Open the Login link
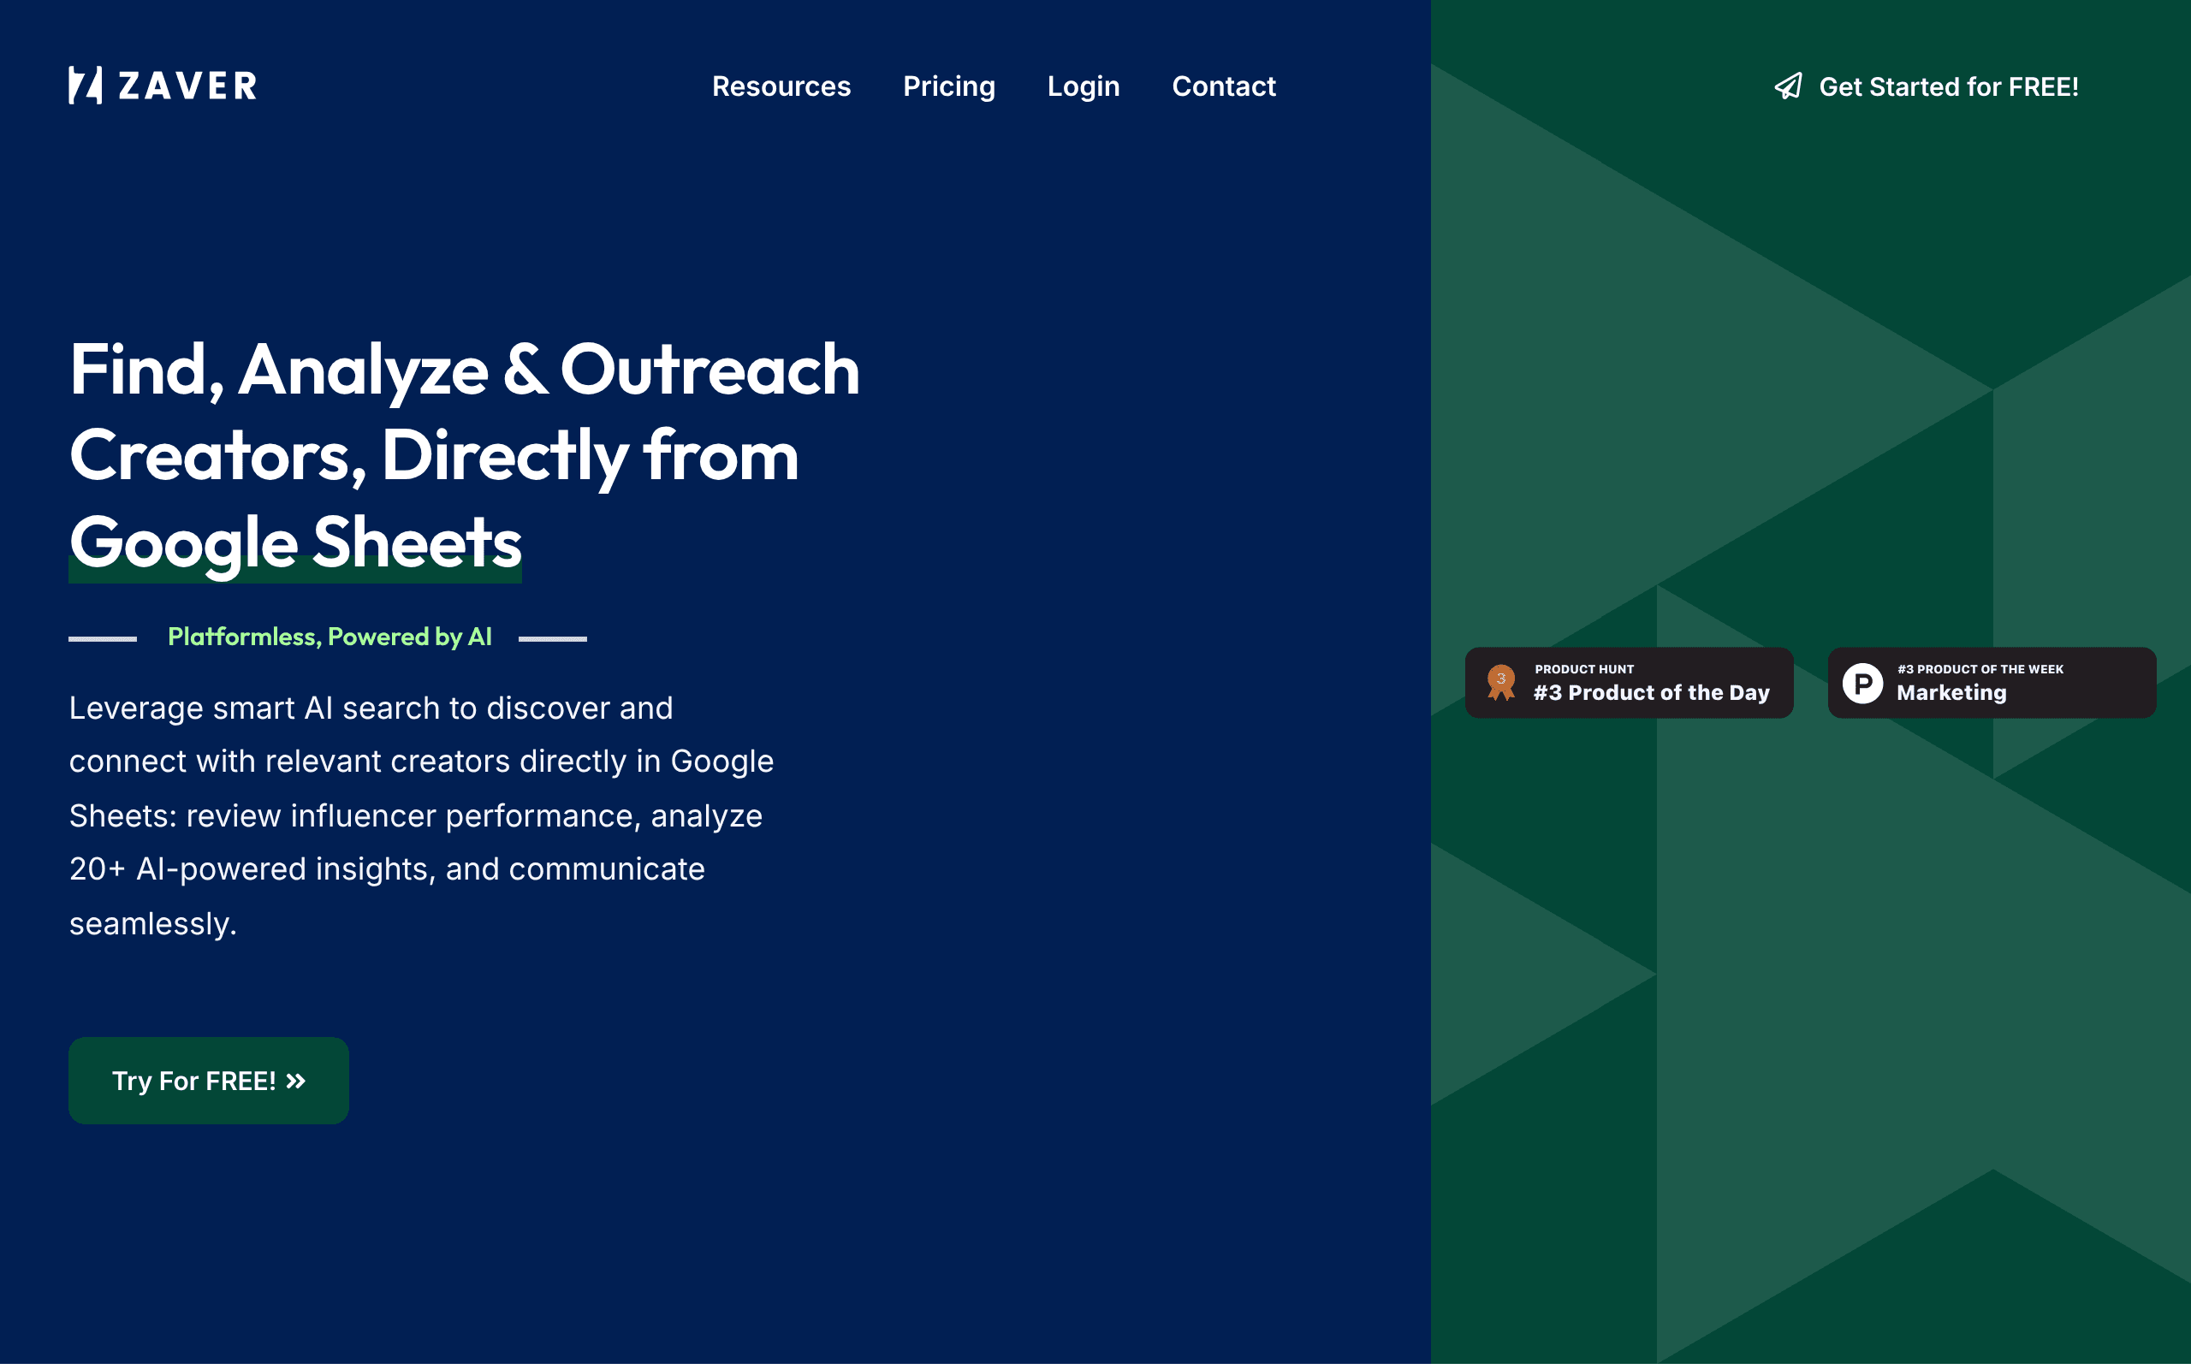Screen dimensions: 2191x1369 coord(1083,86)
